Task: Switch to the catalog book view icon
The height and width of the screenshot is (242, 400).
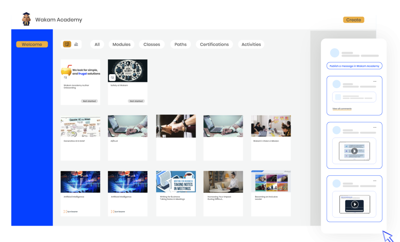Action: pyautogui.click(x=67, y=44)
